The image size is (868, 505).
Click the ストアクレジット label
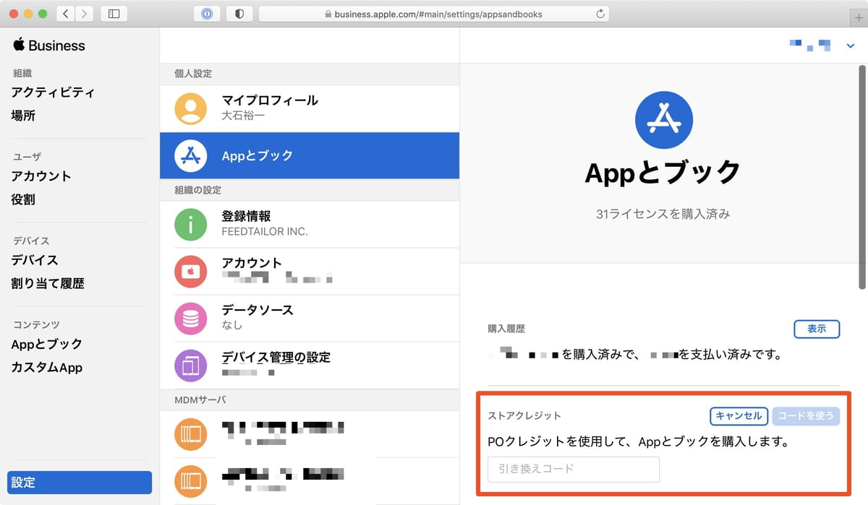click(524, 415)
